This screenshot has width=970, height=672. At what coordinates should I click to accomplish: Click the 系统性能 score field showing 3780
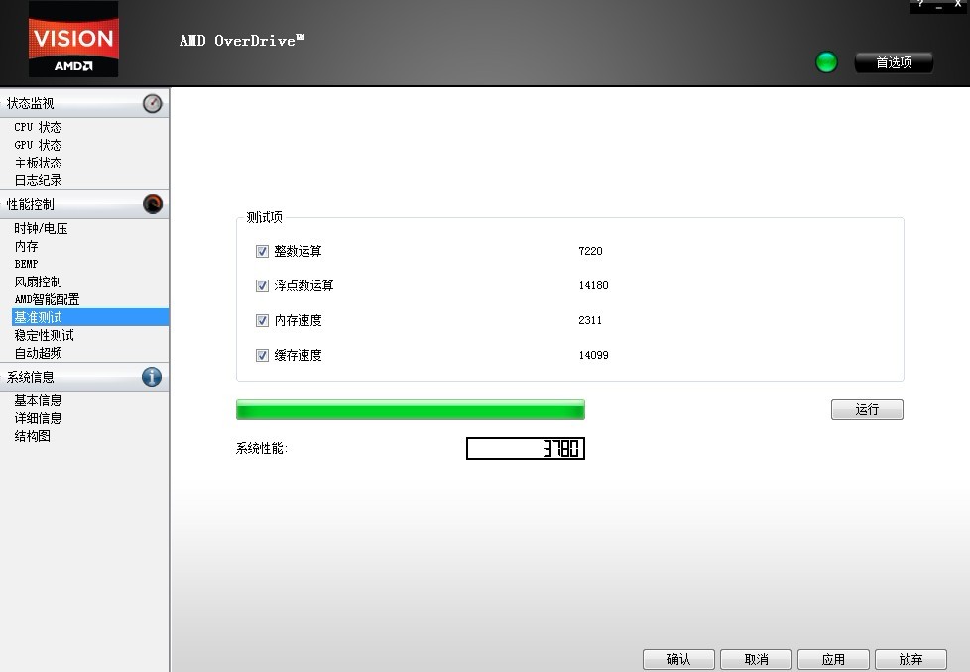pos(526,448)
